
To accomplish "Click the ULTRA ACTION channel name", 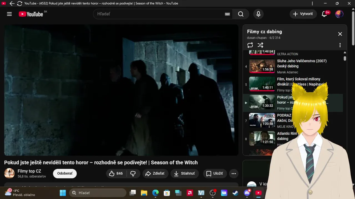I will click(x=288, y=54).
